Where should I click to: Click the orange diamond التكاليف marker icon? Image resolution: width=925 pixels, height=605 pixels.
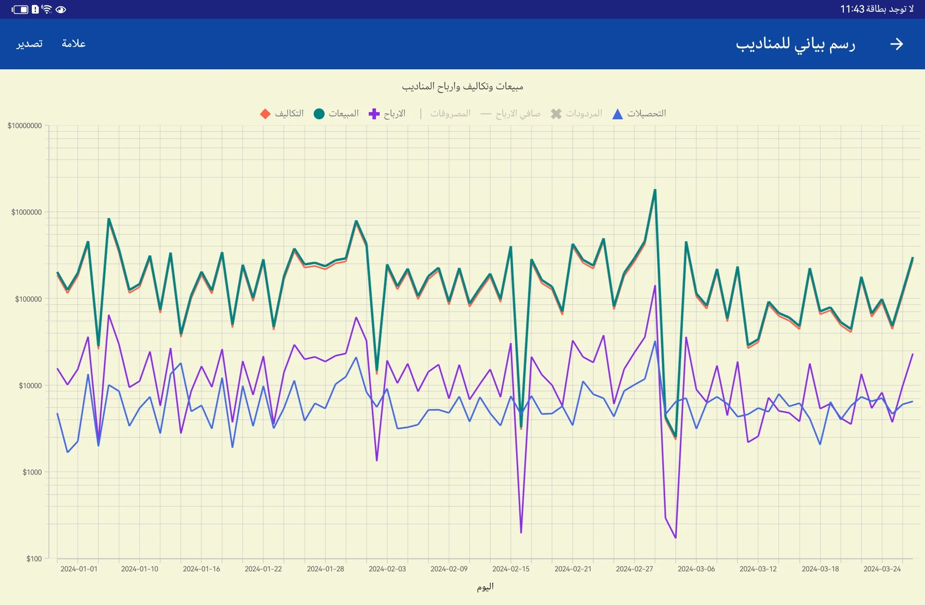pos(265,114)
